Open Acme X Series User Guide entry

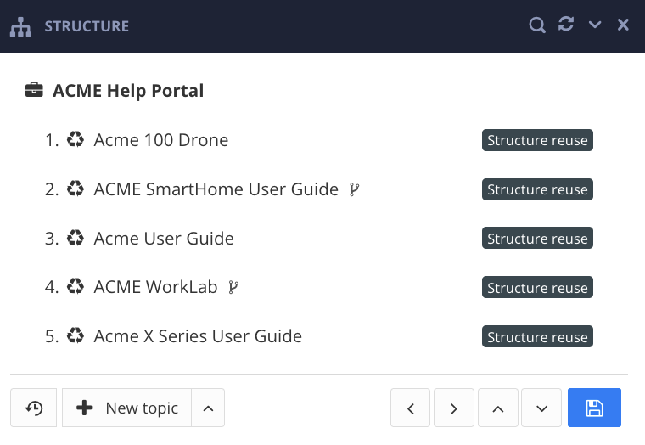point(198,337)
